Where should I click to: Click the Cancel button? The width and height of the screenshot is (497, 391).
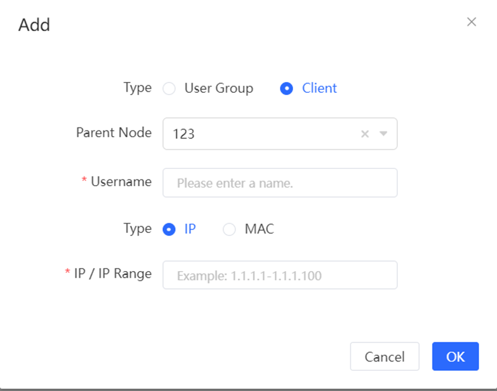[385, 356]
